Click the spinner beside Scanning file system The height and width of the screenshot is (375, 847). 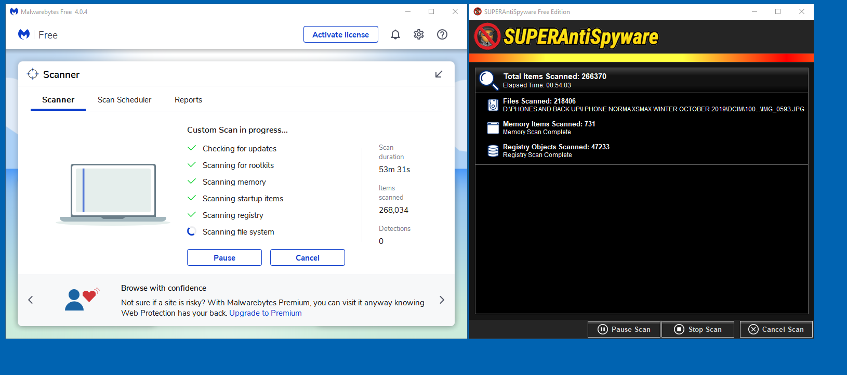192,231
